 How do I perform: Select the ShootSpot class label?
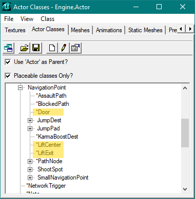point(50,169)
